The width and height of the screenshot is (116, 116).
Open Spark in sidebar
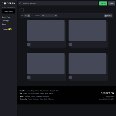4,24
